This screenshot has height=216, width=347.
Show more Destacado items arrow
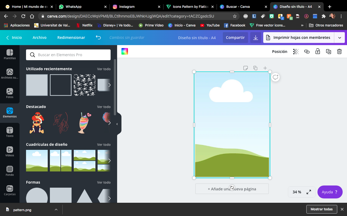109,123
